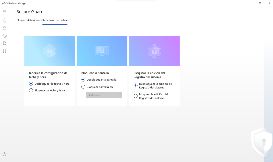Open the hamburger navigation menu
Viewport: 273px width, 162px height.
[x=5, y=11]
